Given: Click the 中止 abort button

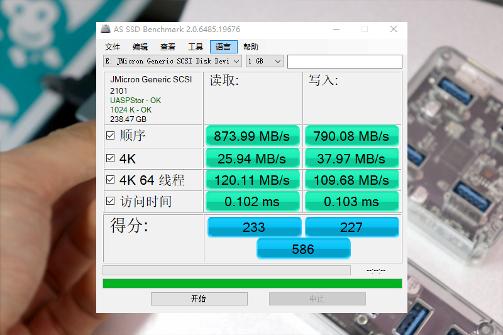Looking at the screenshot, I should point(318,299).
